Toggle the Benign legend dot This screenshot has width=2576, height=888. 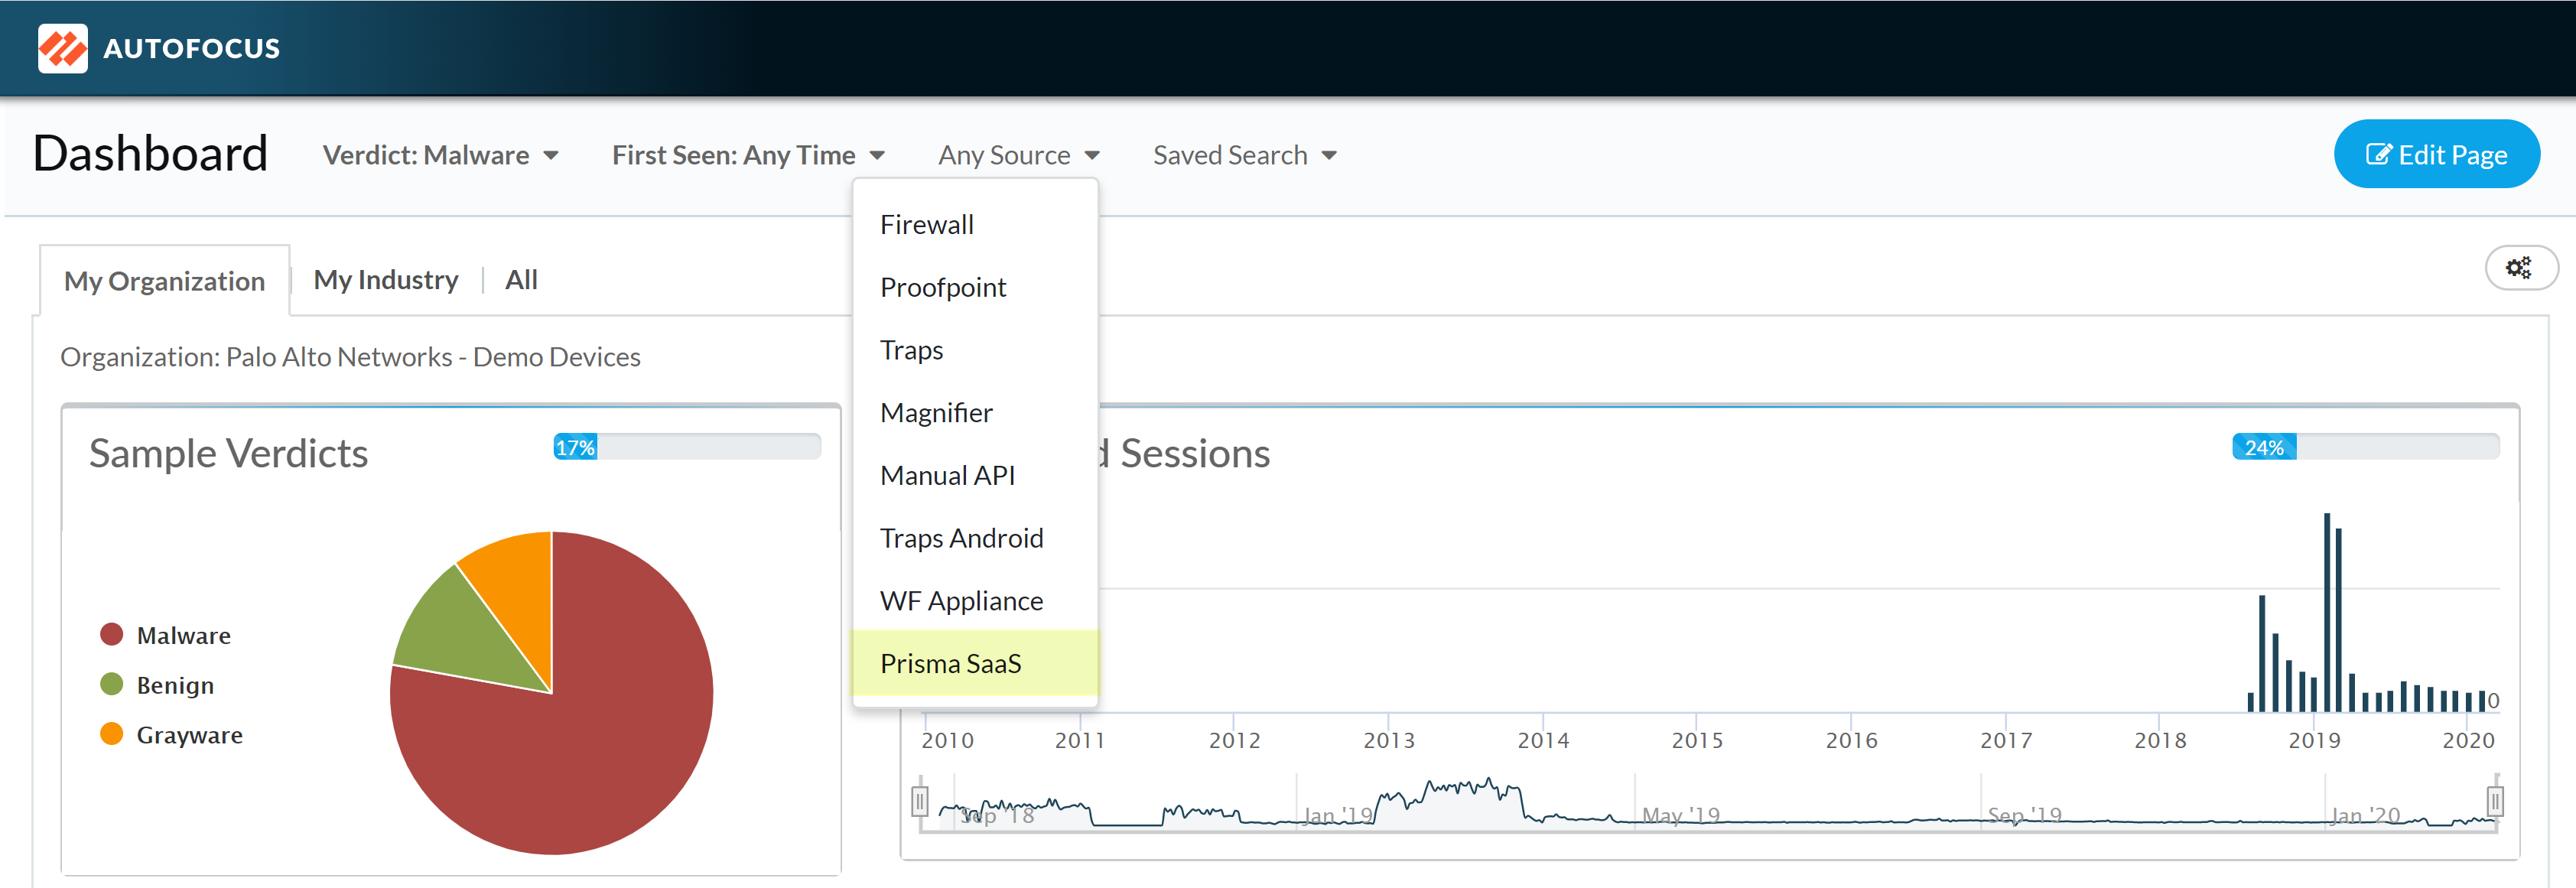click(111, 685)
